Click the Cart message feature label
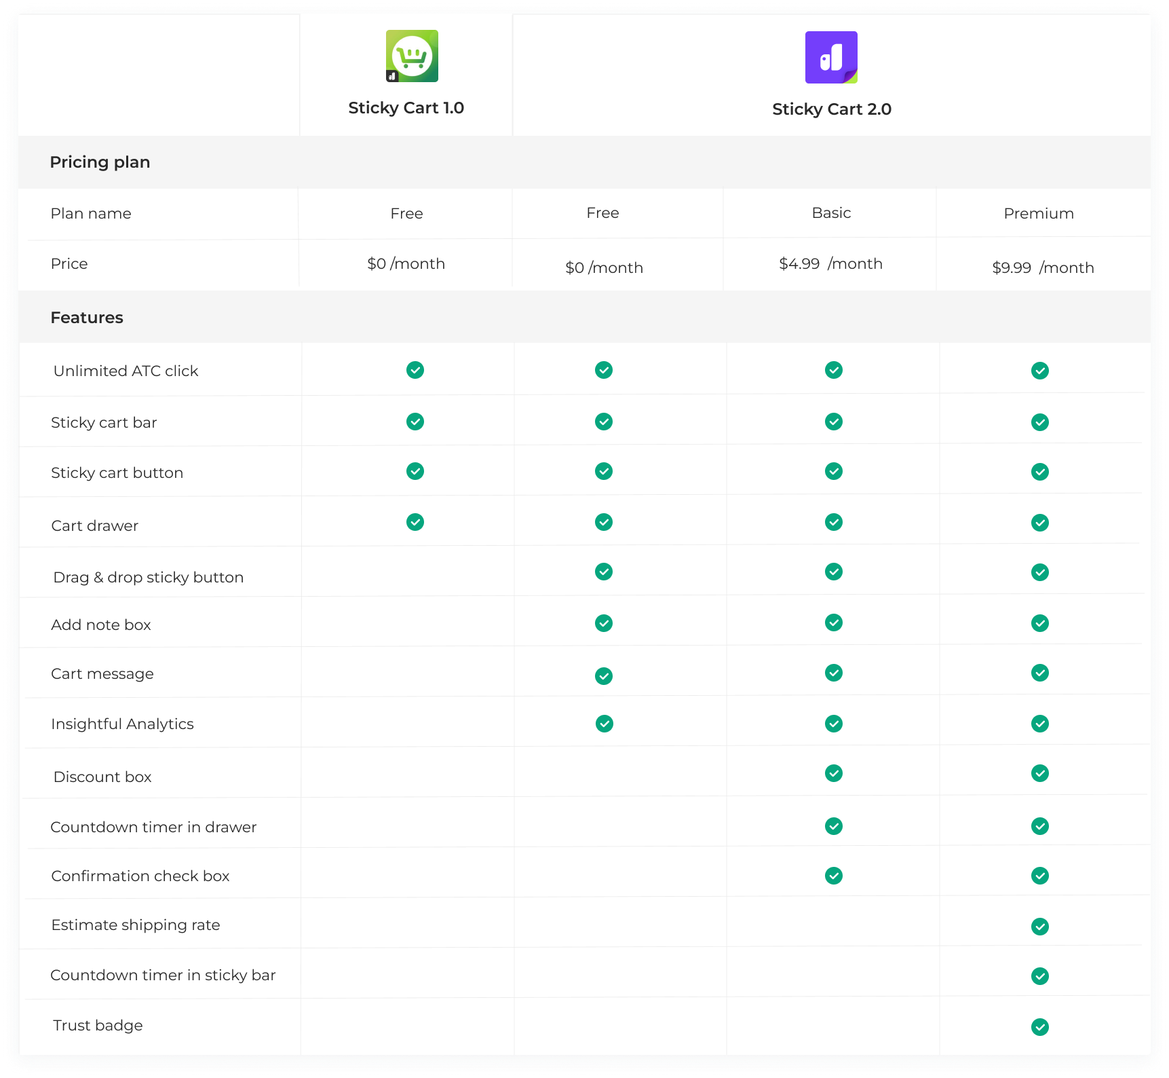The width and height of the screenshot is (1169, 1078). (x=102, y=674)
